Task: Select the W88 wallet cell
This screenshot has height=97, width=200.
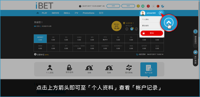Action: (131, 47)
